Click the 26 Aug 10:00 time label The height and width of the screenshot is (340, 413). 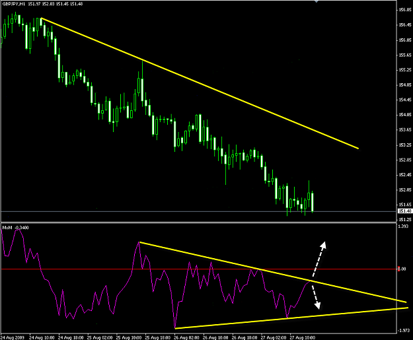pos(215,337)
